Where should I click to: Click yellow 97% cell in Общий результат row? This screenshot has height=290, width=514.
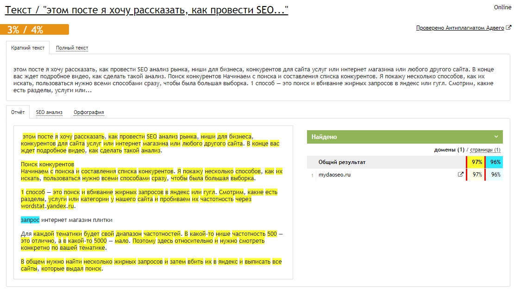[476, 162]
